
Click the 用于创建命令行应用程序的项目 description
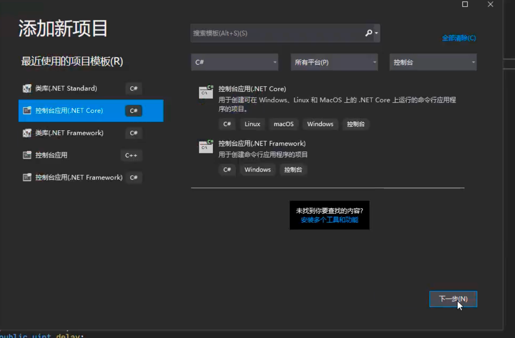coord(263,155)
